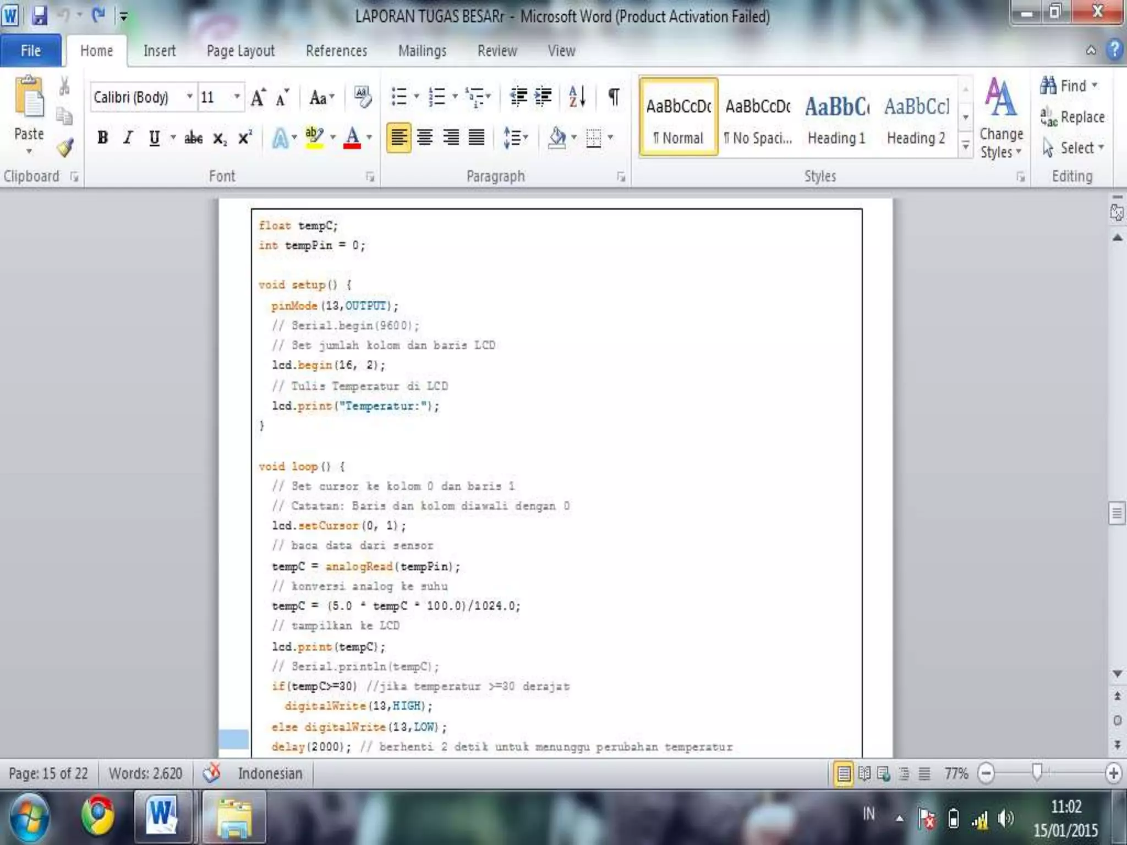Open the font size dropdown

(237, 97)
